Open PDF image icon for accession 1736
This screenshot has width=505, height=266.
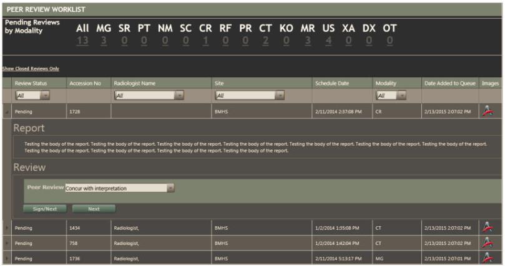tap(489, 259)
